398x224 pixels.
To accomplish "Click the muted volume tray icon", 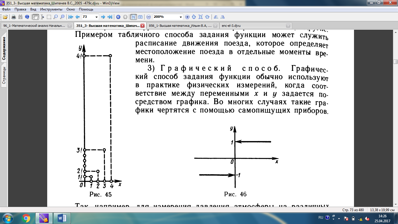I will [367, 218].
